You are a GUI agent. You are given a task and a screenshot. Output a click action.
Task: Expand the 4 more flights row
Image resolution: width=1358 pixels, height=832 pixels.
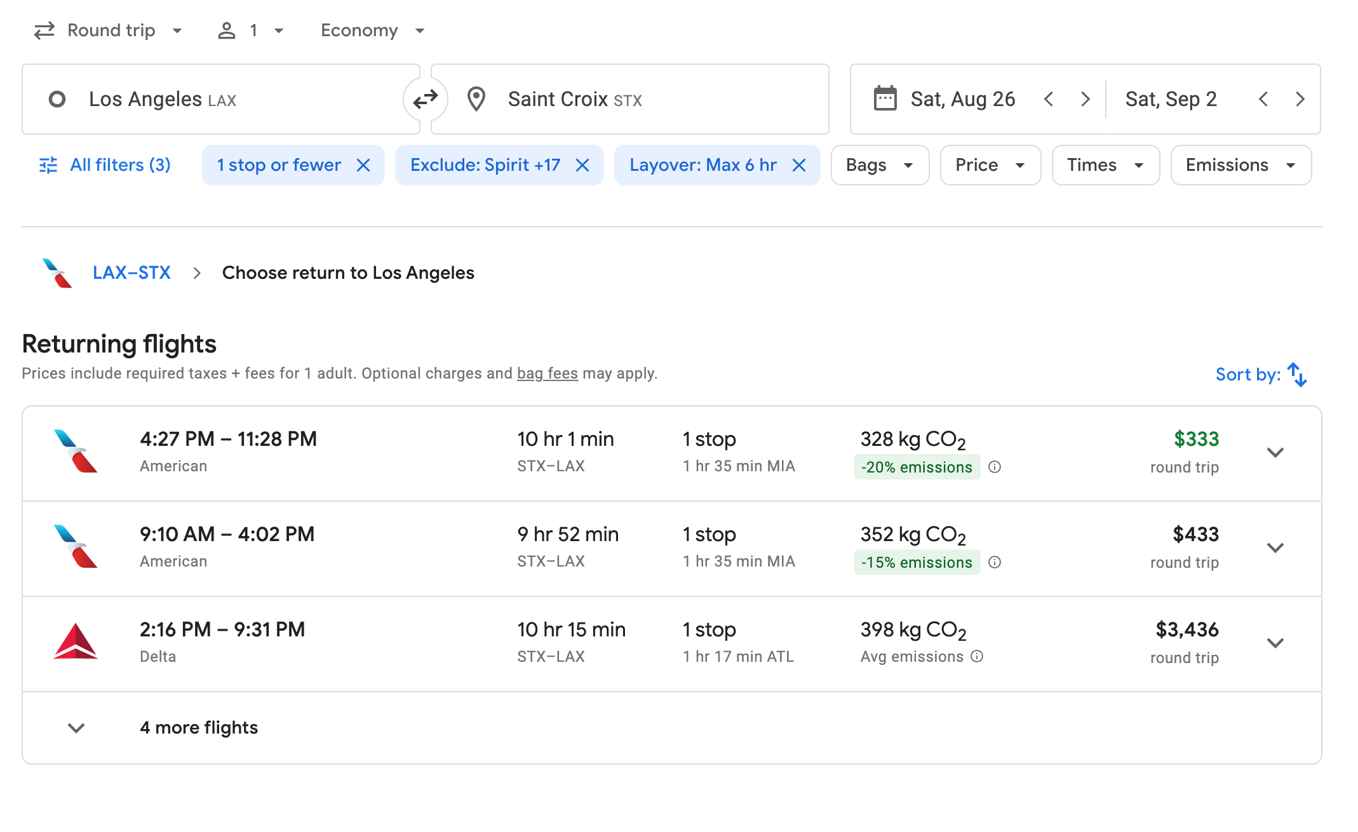198,728
